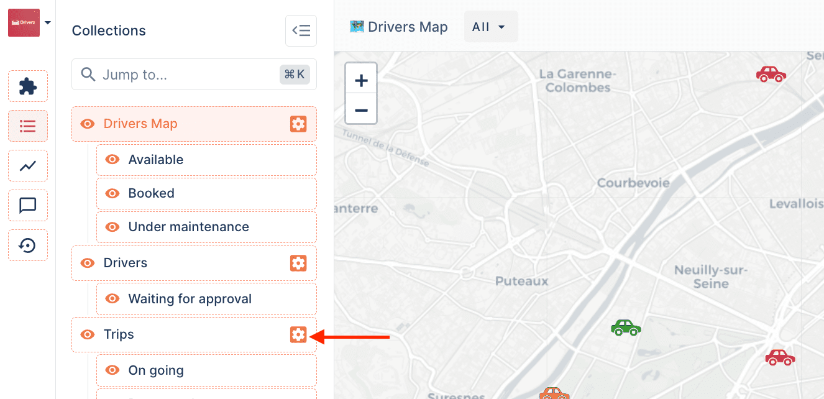Click the list view icon in sidebar
This screenshot has height=399, width=824.
pos(28,126)
